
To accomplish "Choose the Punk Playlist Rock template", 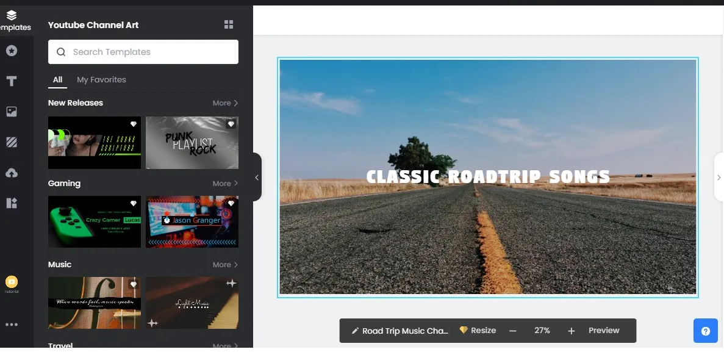I will 192,143.
